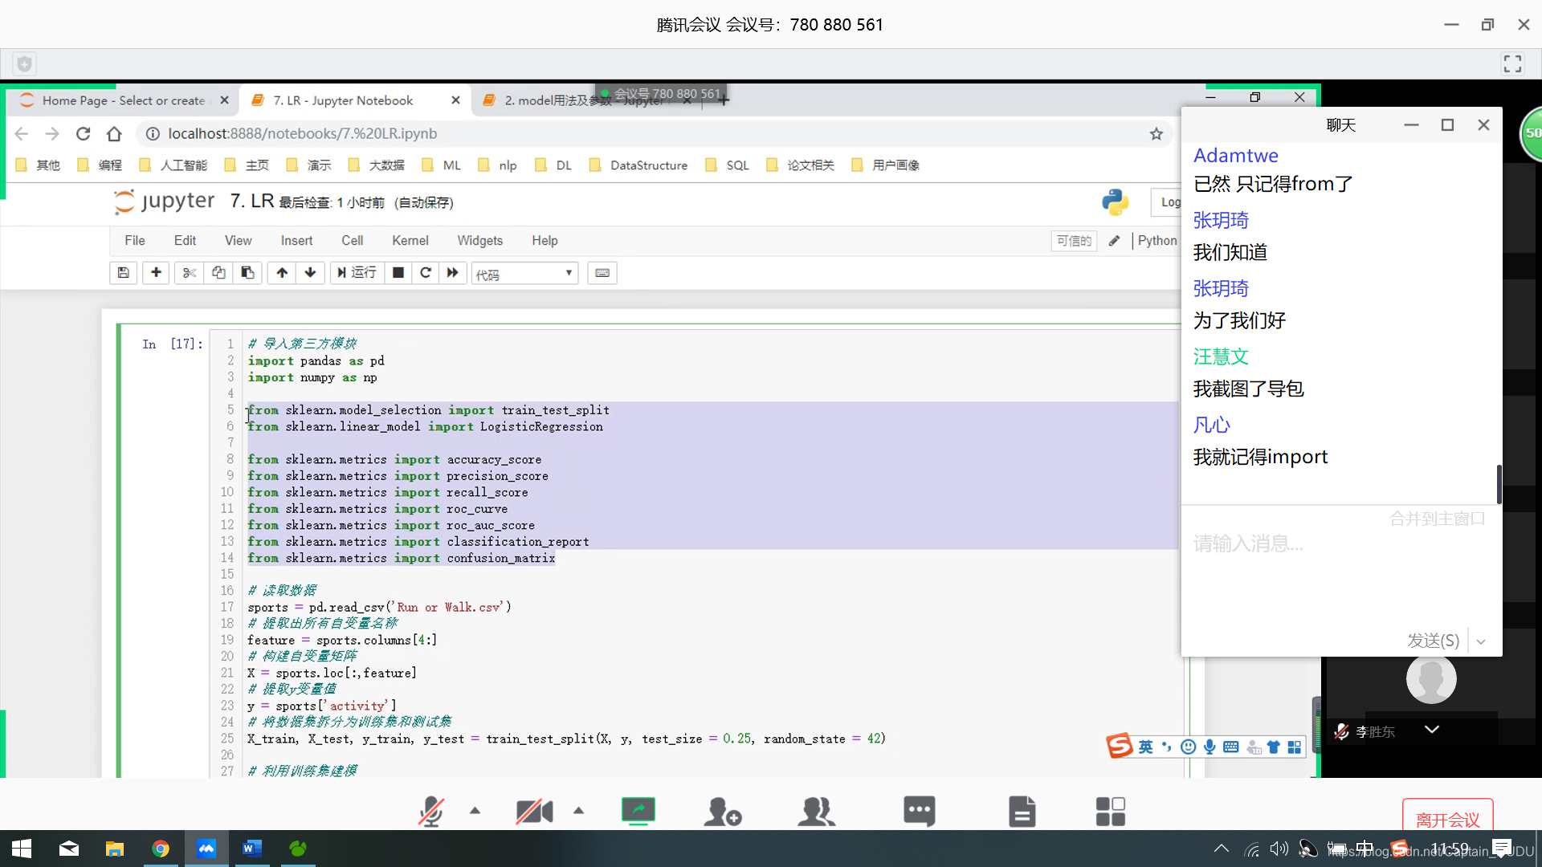Open the meeting apps grid icon

tap(1111, 811)
